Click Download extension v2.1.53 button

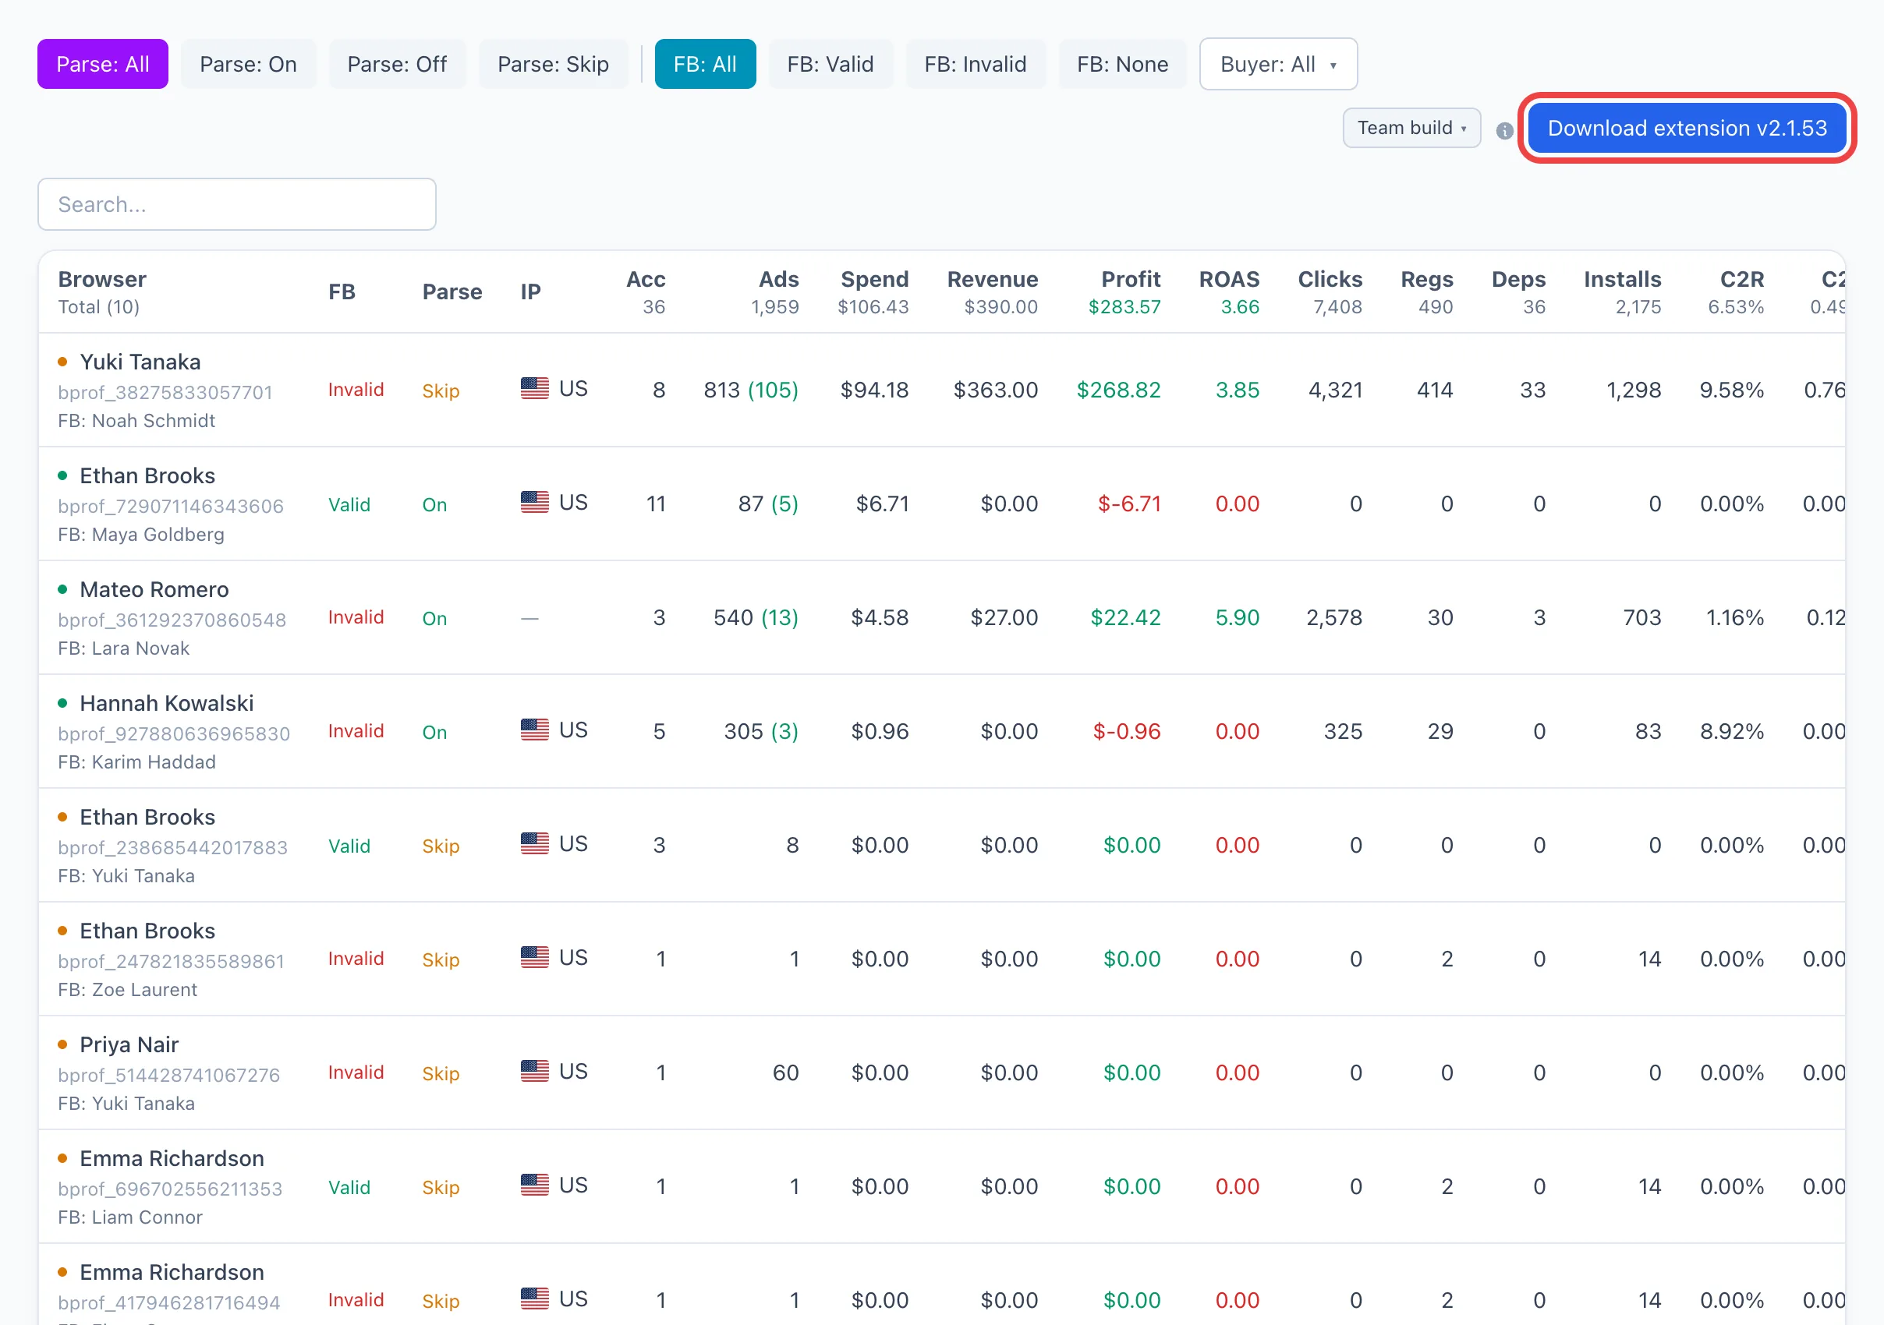[1687, 128]
